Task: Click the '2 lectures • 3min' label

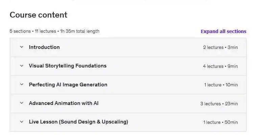Action: click(x=220, y=48)
